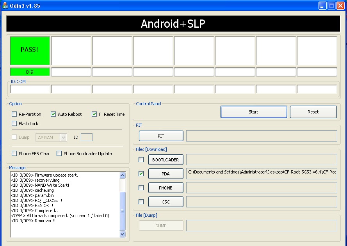Check the BOOTLOADER file checkbox

click(x=141, y=159)
